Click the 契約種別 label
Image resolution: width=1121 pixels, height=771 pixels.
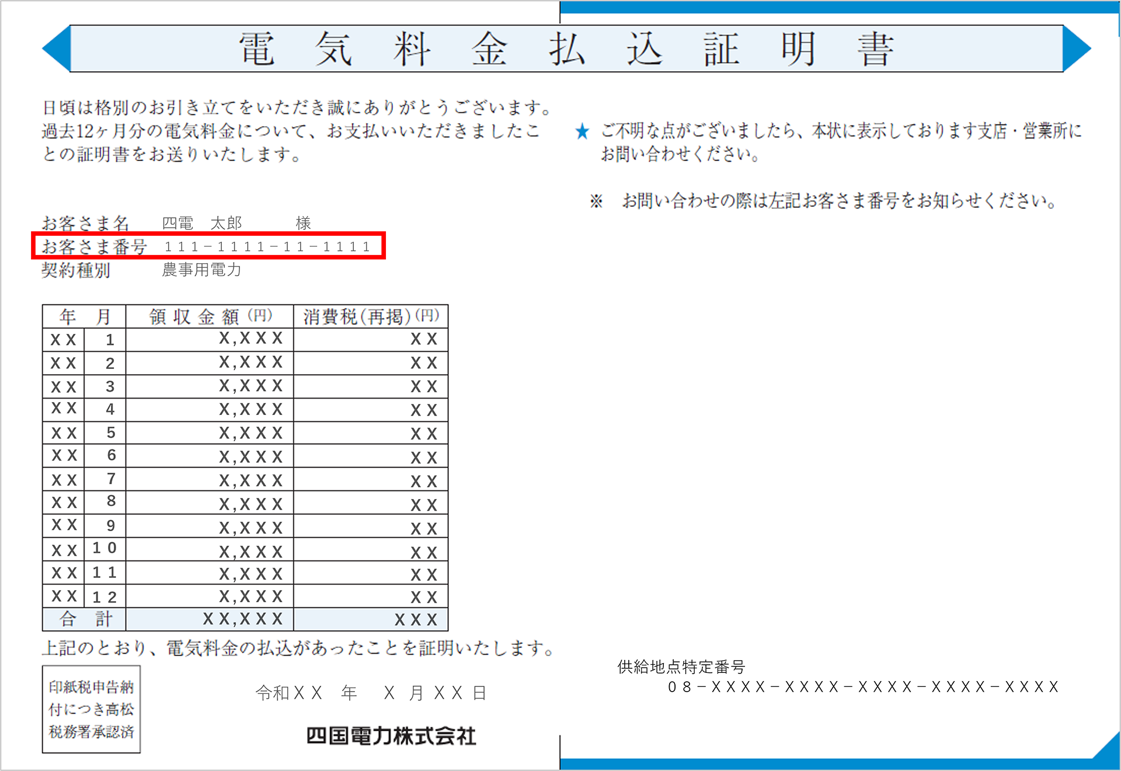click(x=76, y=270)
